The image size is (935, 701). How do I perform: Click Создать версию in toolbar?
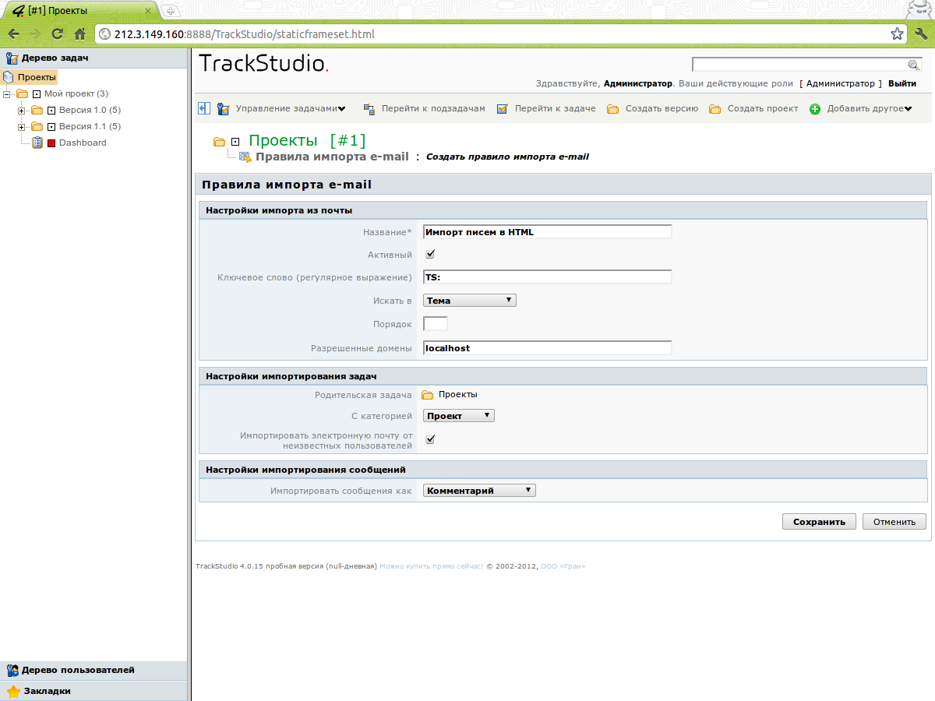(662, 109)
